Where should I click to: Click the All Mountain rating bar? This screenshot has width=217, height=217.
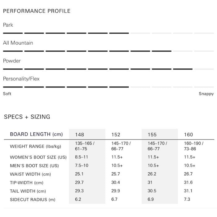(x=108, y=51)
